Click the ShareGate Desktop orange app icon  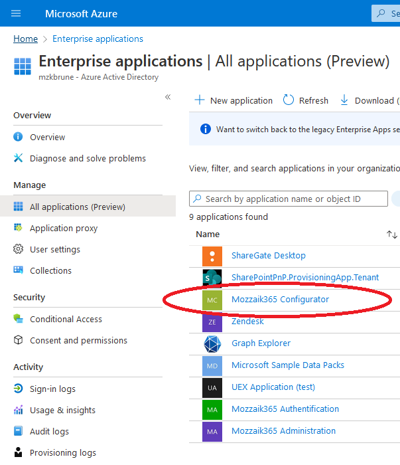click(212, 256)
